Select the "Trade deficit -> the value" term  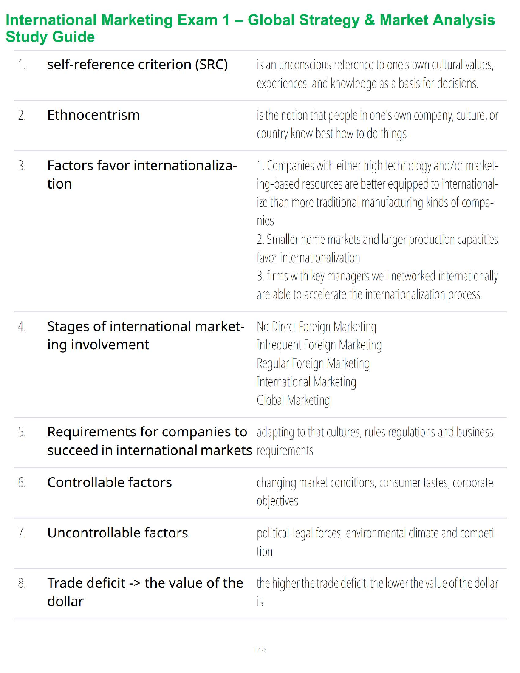coord(145,592)
